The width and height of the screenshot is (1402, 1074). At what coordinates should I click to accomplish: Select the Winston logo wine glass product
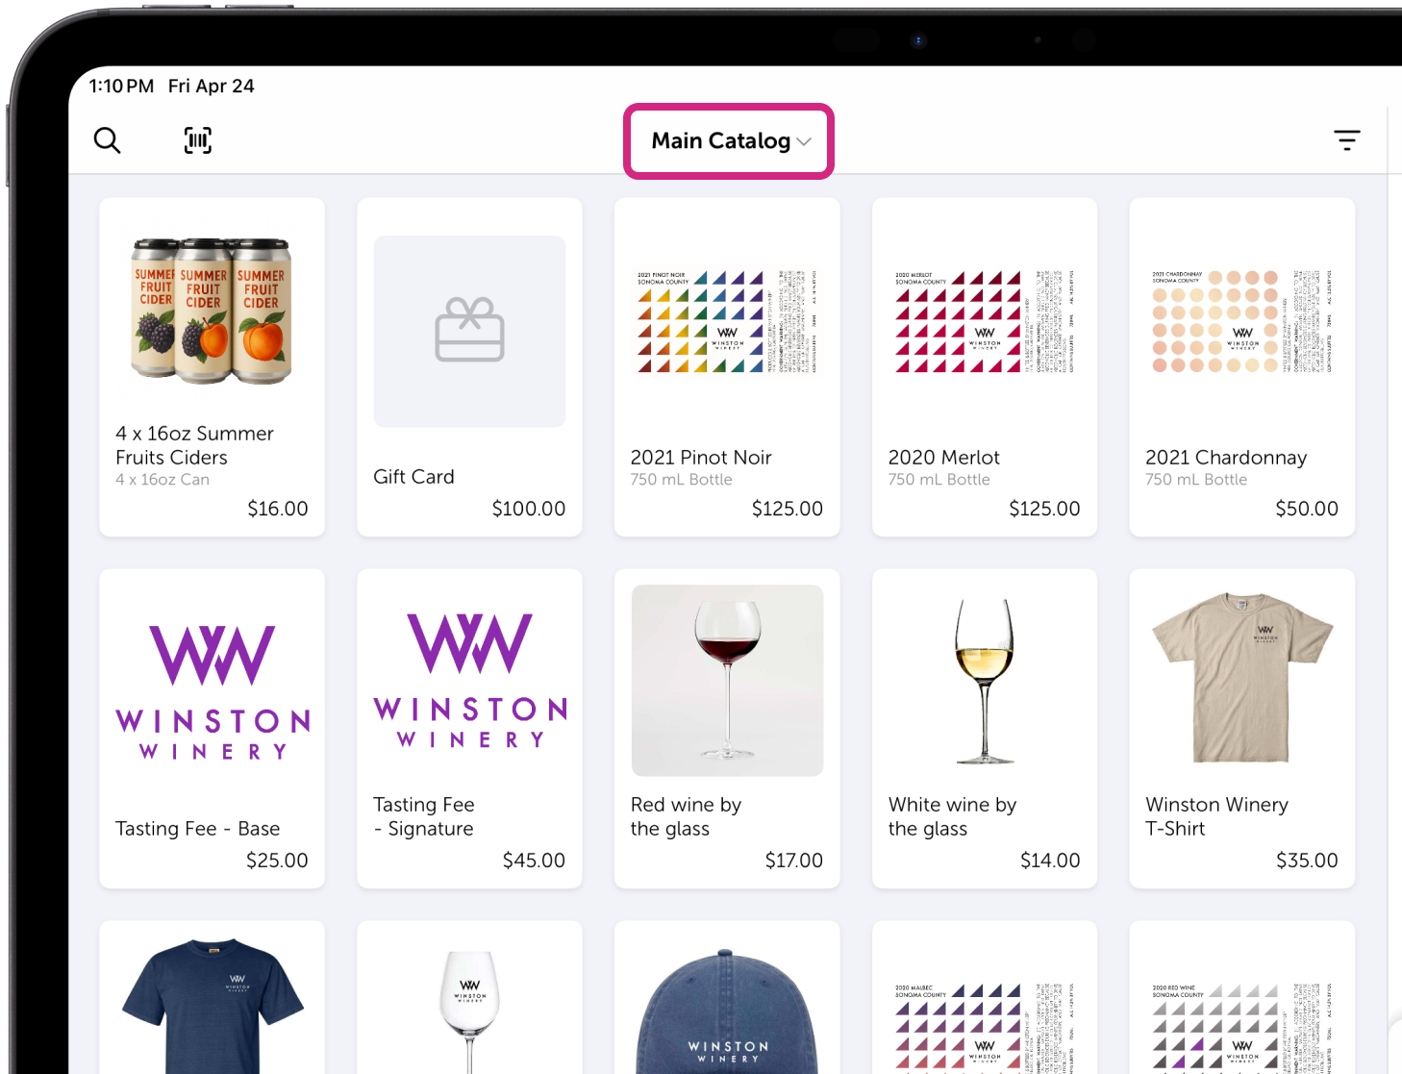point(469,1012)
